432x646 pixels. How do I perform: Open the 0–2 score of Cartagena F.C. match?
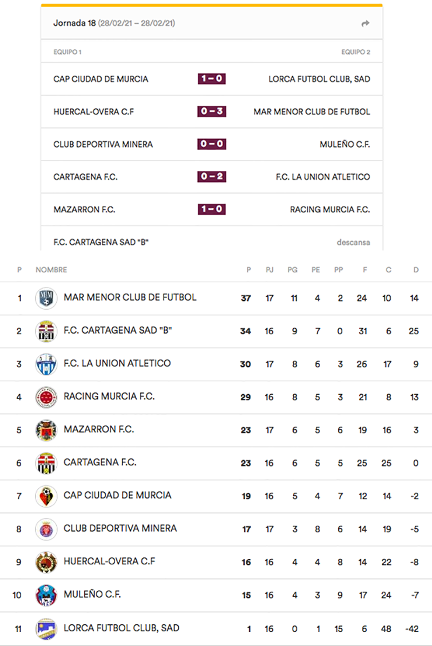click(x=212, y=177)
